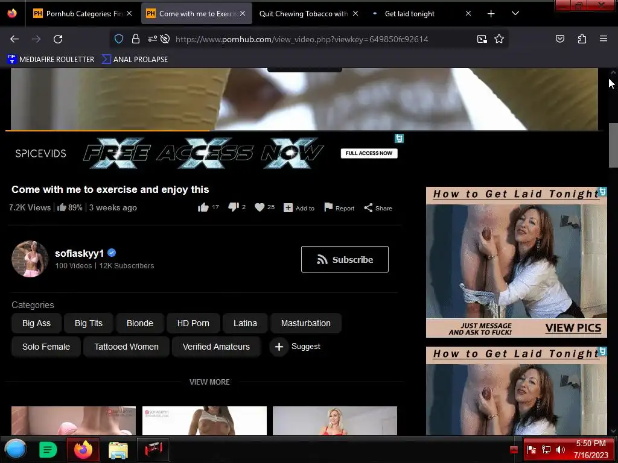Click the forward navigation arrow
Image resolution: width=618 pixels, height=463 pixels.
point(36,39)
